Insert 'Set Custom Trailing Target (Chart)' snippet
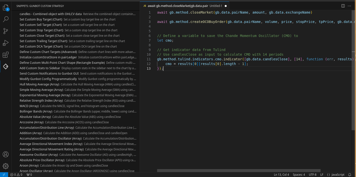 click(x=76, y=41)
